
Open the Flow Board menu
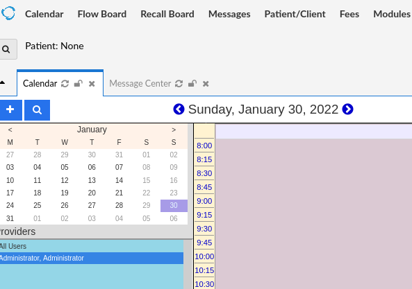tap(102, 14)
